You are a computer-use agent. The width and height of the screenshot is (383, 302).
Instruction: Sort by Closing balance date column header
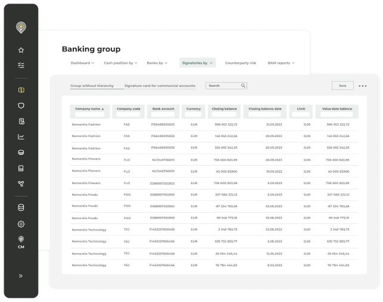point(265,109)
